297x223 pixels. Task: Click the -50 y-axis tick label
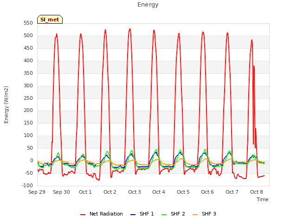tap(29, 173)
